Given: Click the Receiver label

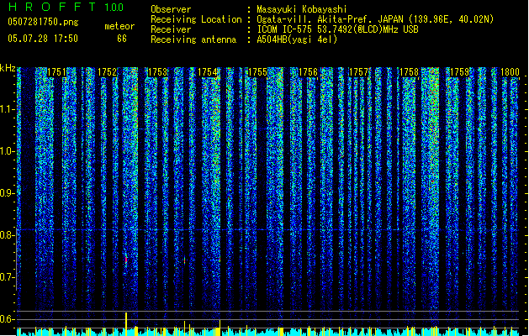Looking at the screenshot, I should (171, 29).
